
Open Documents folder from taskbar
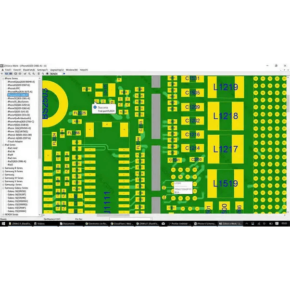[68, 224]
